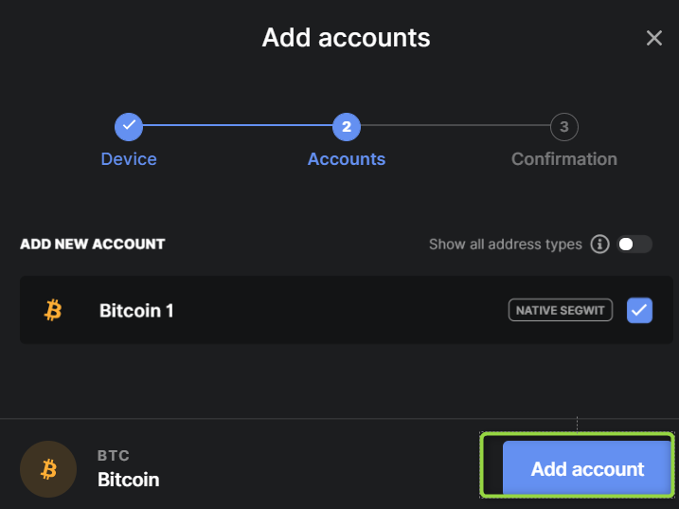Click the Show all address types label
Image resolution: width=679 pixels, height=509 pixels.
[505, 245]
